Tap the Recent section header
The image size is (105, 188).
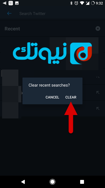(x=12, y=29)
